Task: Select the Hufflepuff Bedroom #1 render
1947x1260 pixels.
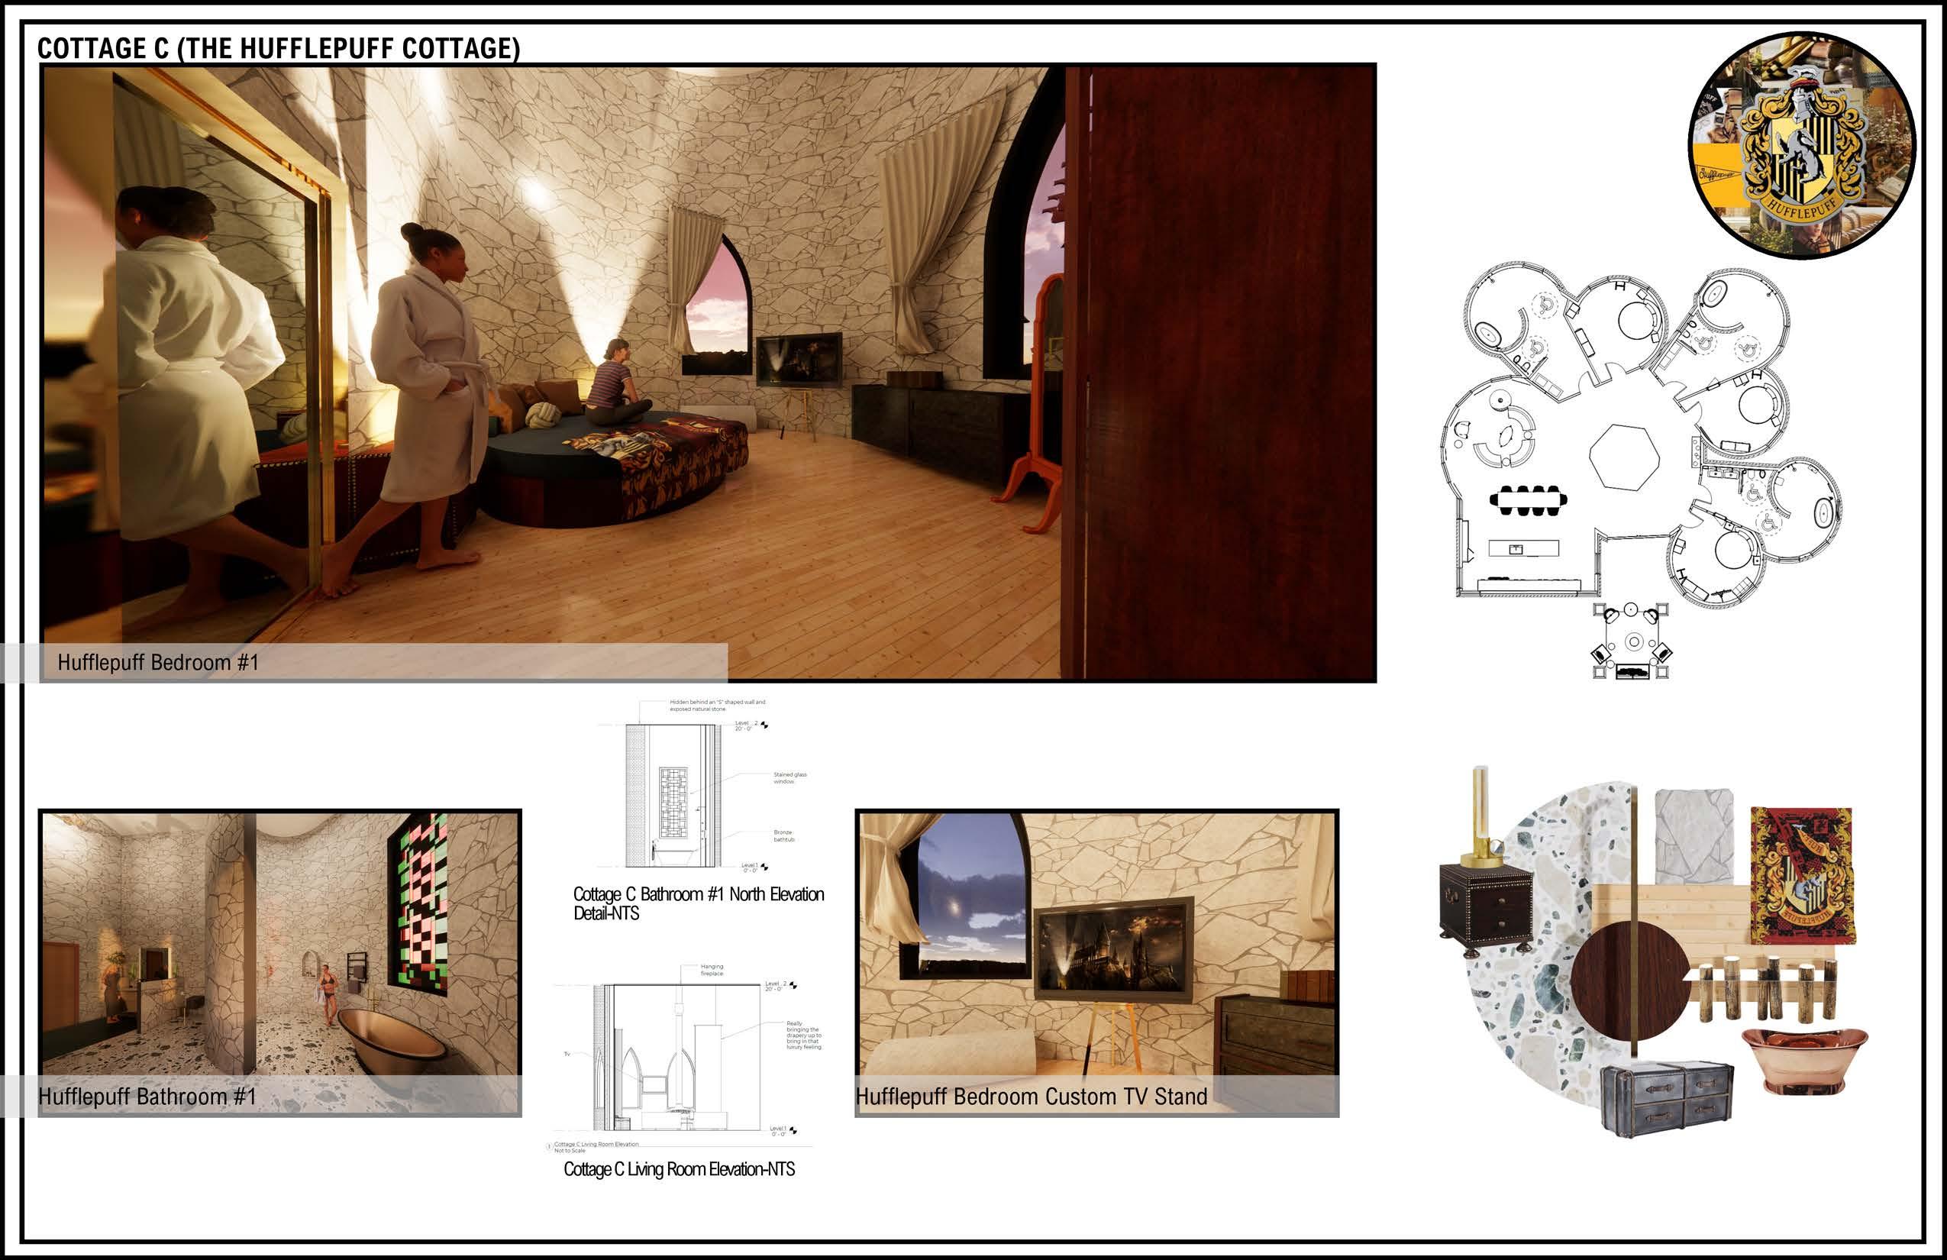Action: click(708, 373)
